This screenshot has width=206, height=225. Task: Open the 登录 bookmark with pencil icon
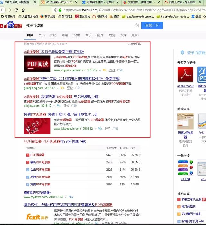point(114,16)
